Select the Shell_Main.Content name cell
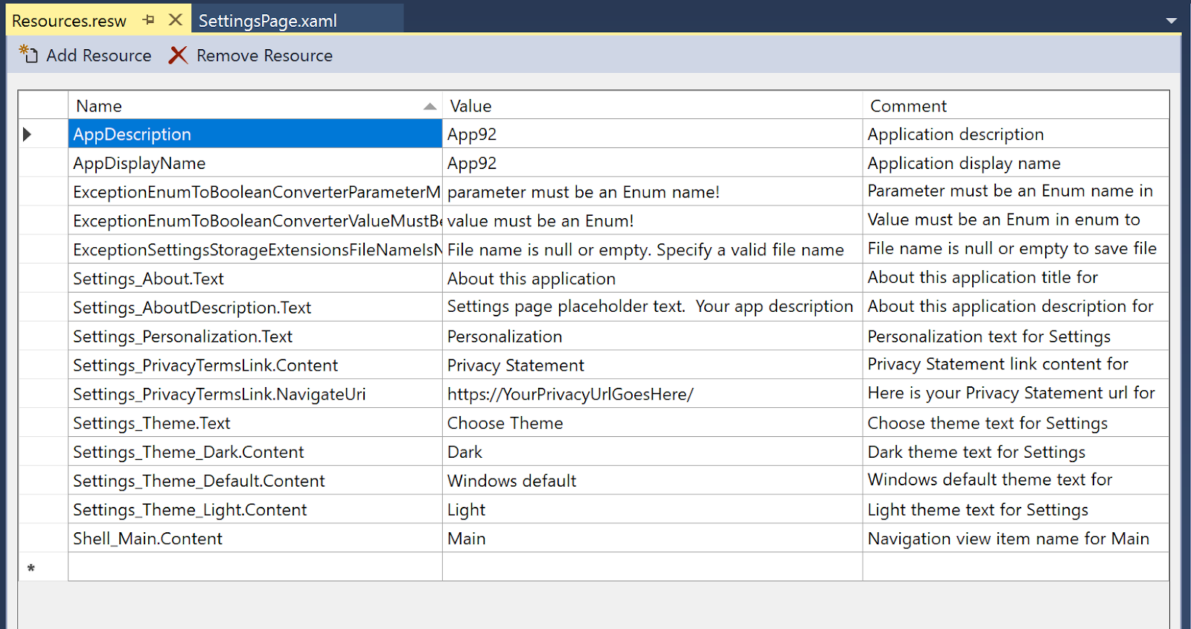Screen dimensions: 1191x629 click(255, 538)
